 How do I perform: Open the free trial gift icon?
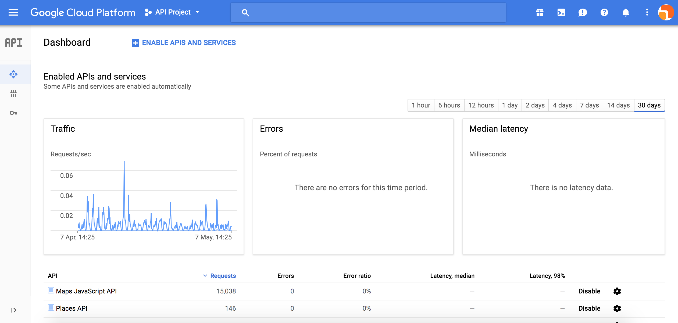tap(540, 12)
